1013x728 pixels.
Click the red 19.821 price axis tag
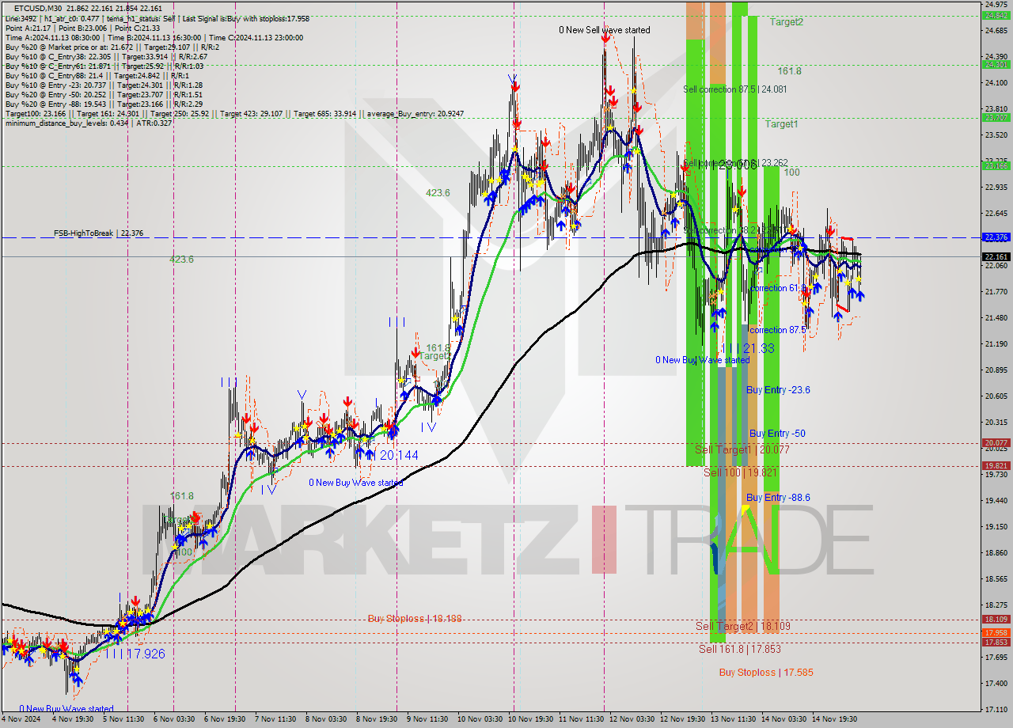coord(996,466)
